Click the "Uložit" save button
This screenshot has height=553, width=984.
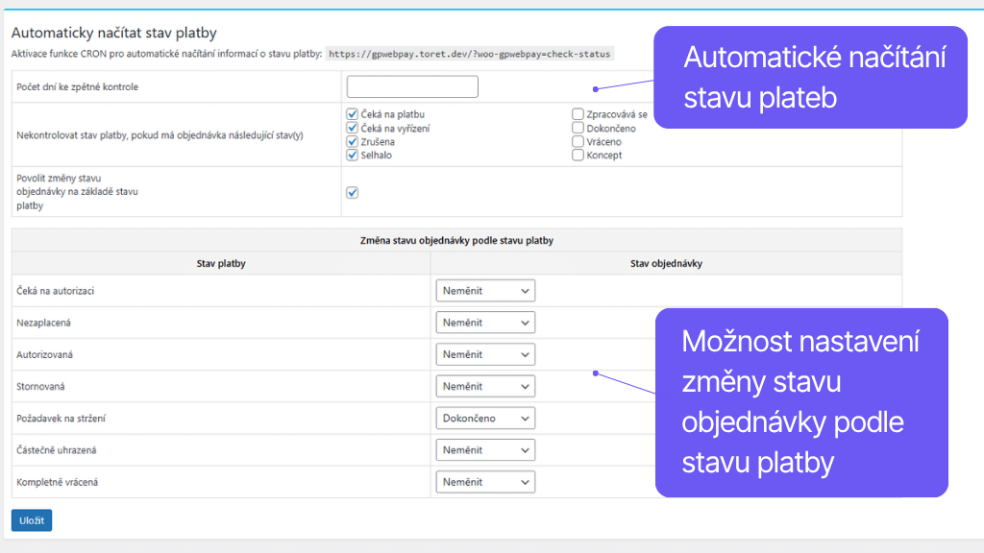tap(30, 519)
